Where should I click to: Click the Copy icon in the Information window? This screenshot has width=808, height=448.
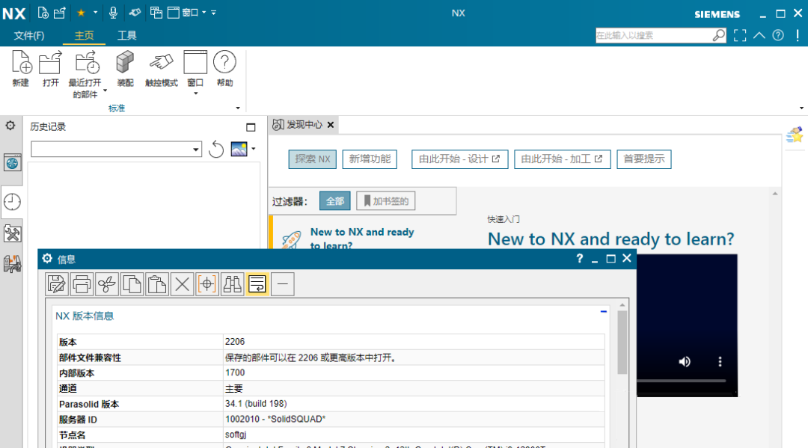(x=132, y=283)
